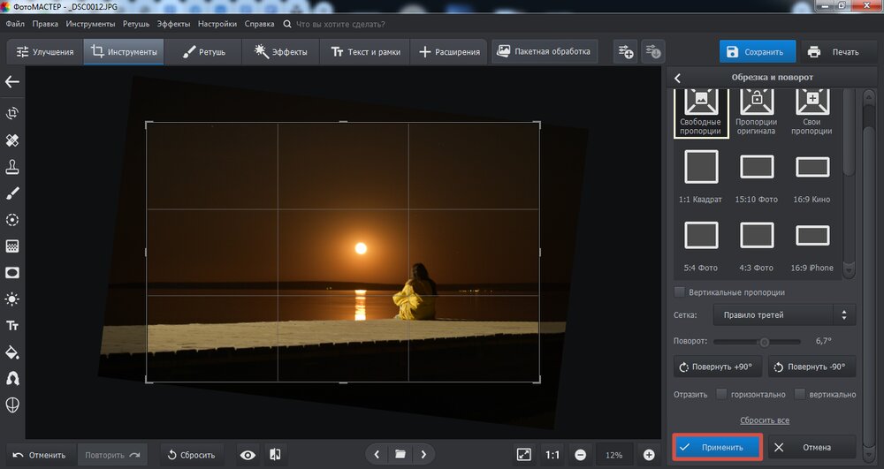Click the sun brightness icon in sidebar

pos(12,299)
